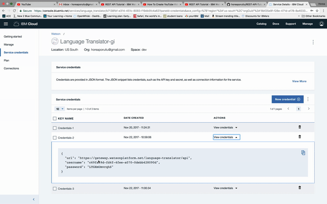
Task: Open Support in the top navigation
Action: [x=291, y=24]
